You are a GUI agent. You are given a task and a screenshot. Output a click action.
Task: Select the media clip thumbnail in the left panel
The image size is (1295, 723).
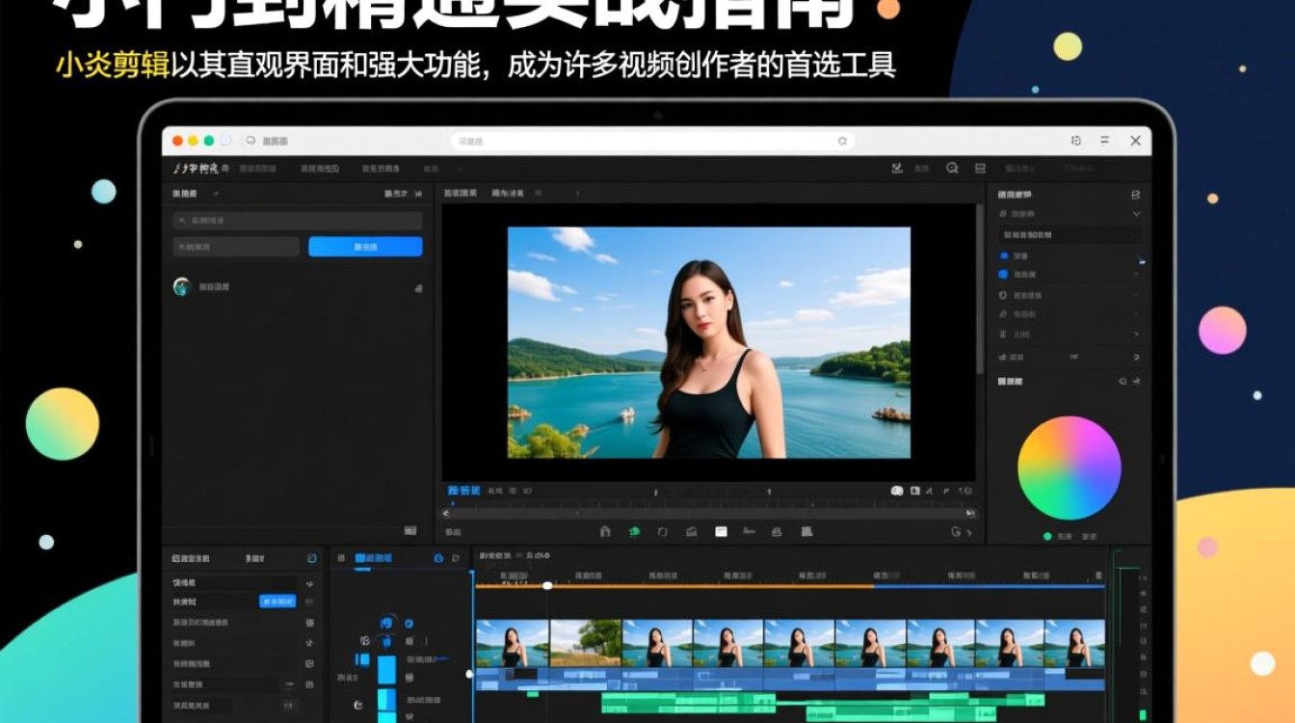[x=183, y=285]
